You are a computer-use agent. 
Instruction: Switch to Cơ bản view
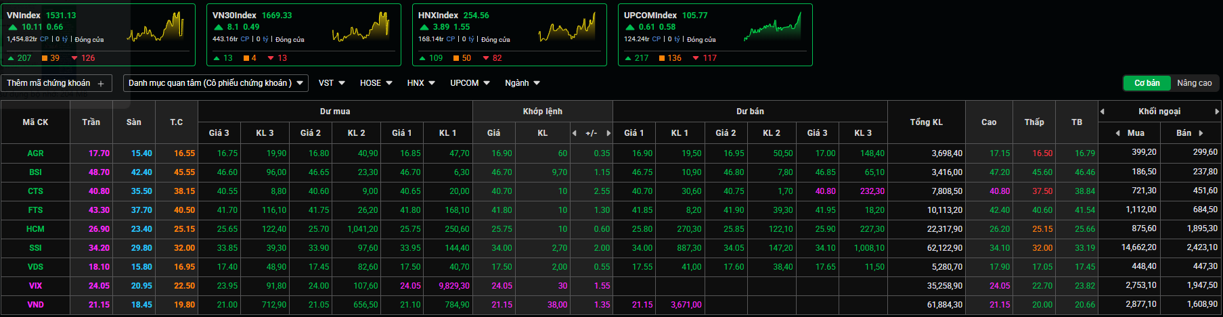(x=1147, y=83)
